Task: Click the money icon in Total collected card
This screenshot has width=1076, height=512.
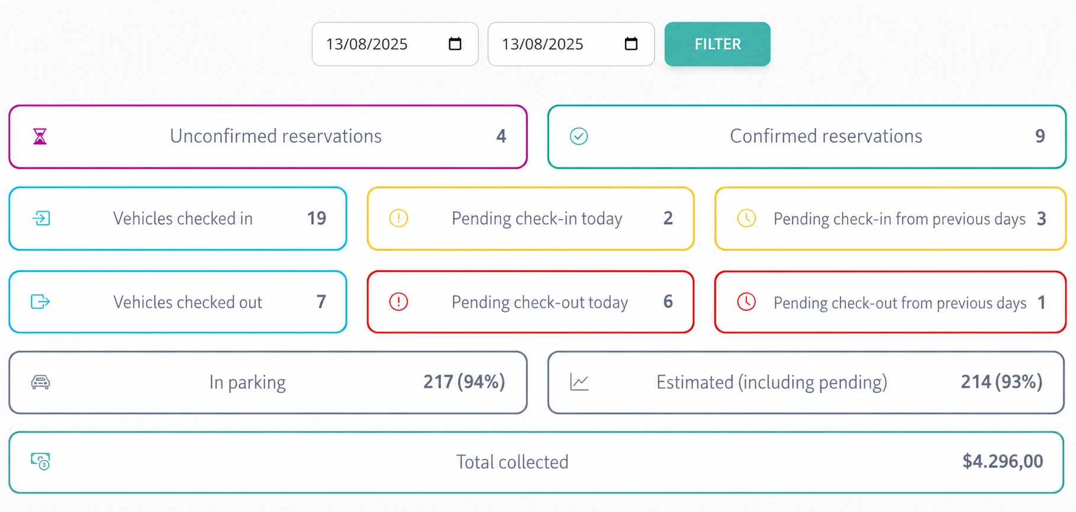Action: pos(40,462)
